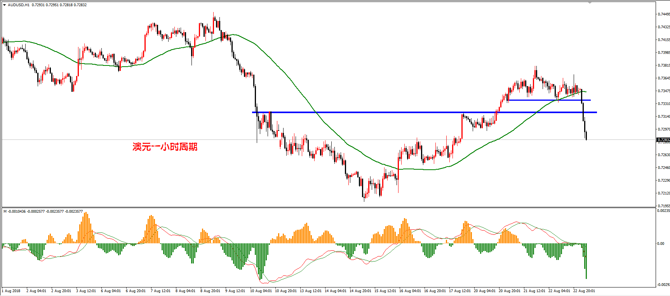Click the 6 Aug 20:01 time axis label
Screen dimensions: 670x296
coord(136,291)
